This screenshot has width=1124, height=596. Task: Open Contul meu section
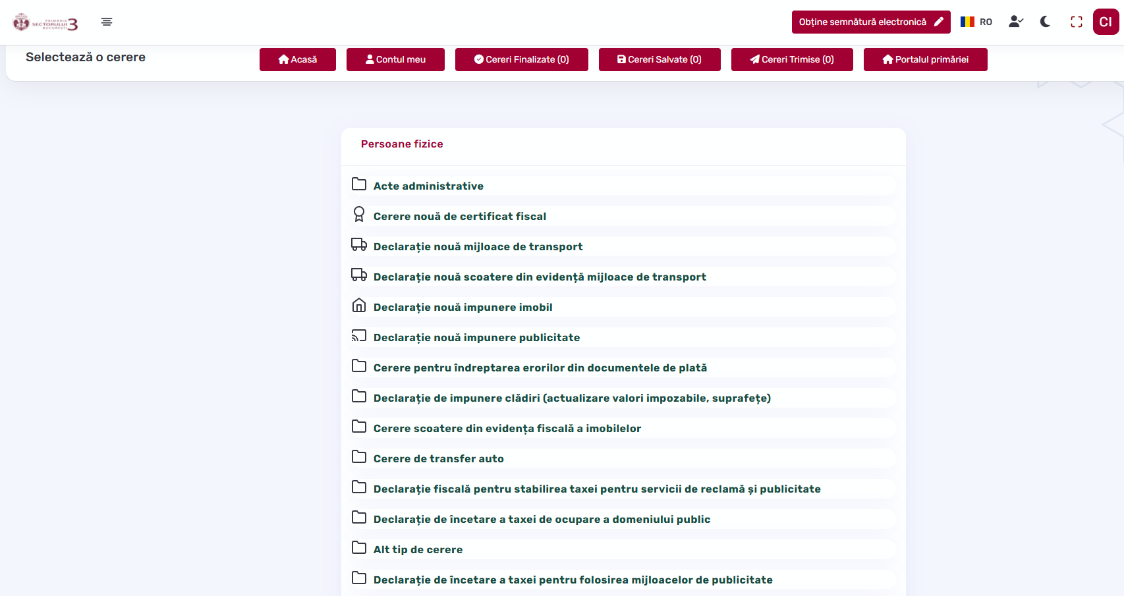pos(395,59)
